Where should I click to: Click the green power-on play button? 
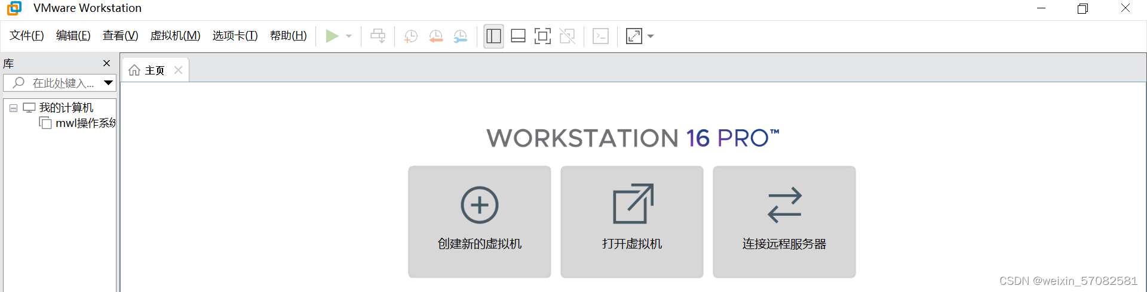332,36
